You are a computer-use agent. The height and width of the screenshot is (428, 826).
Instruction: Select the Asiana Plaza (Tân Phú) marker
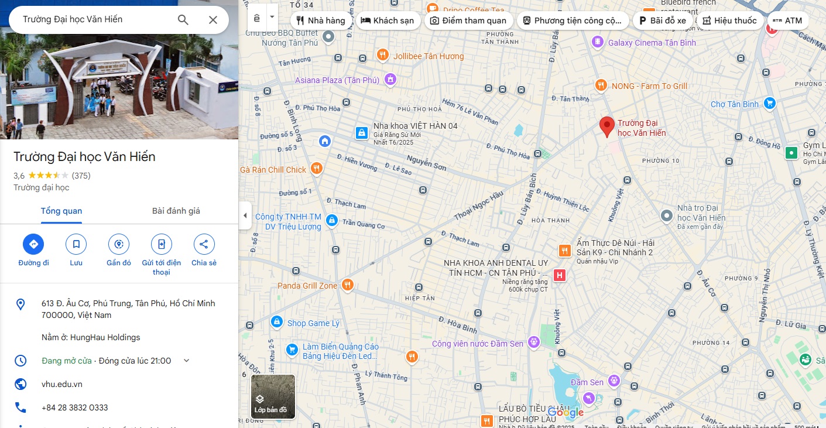(x=390, y=80)
